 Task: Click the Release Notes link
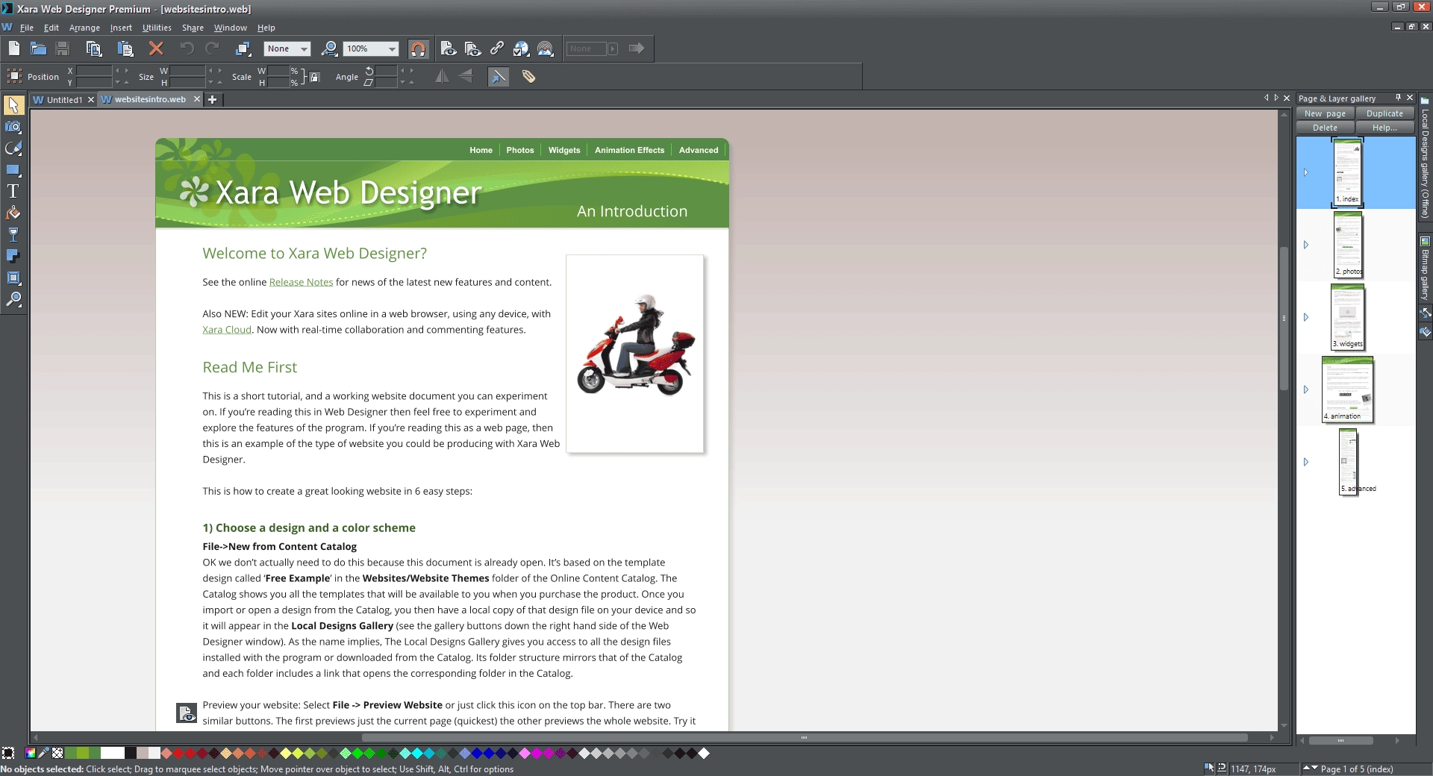click(x=301, y=282)
